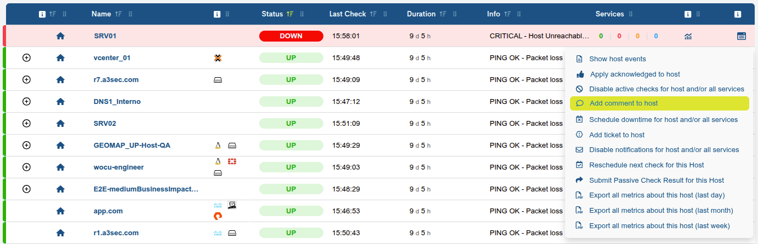Image resolution: width=758 pixels, height=244 pixels.
Task: Expand the DNS1_Interno host row
Action: click(x=26, y=101)
